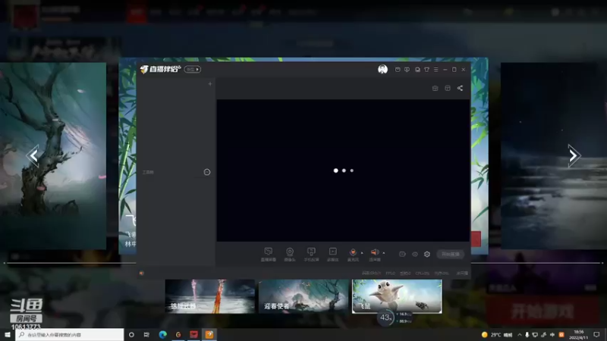Open the orange G app on taskbar

pyautogui.click(x=178, y=334)
